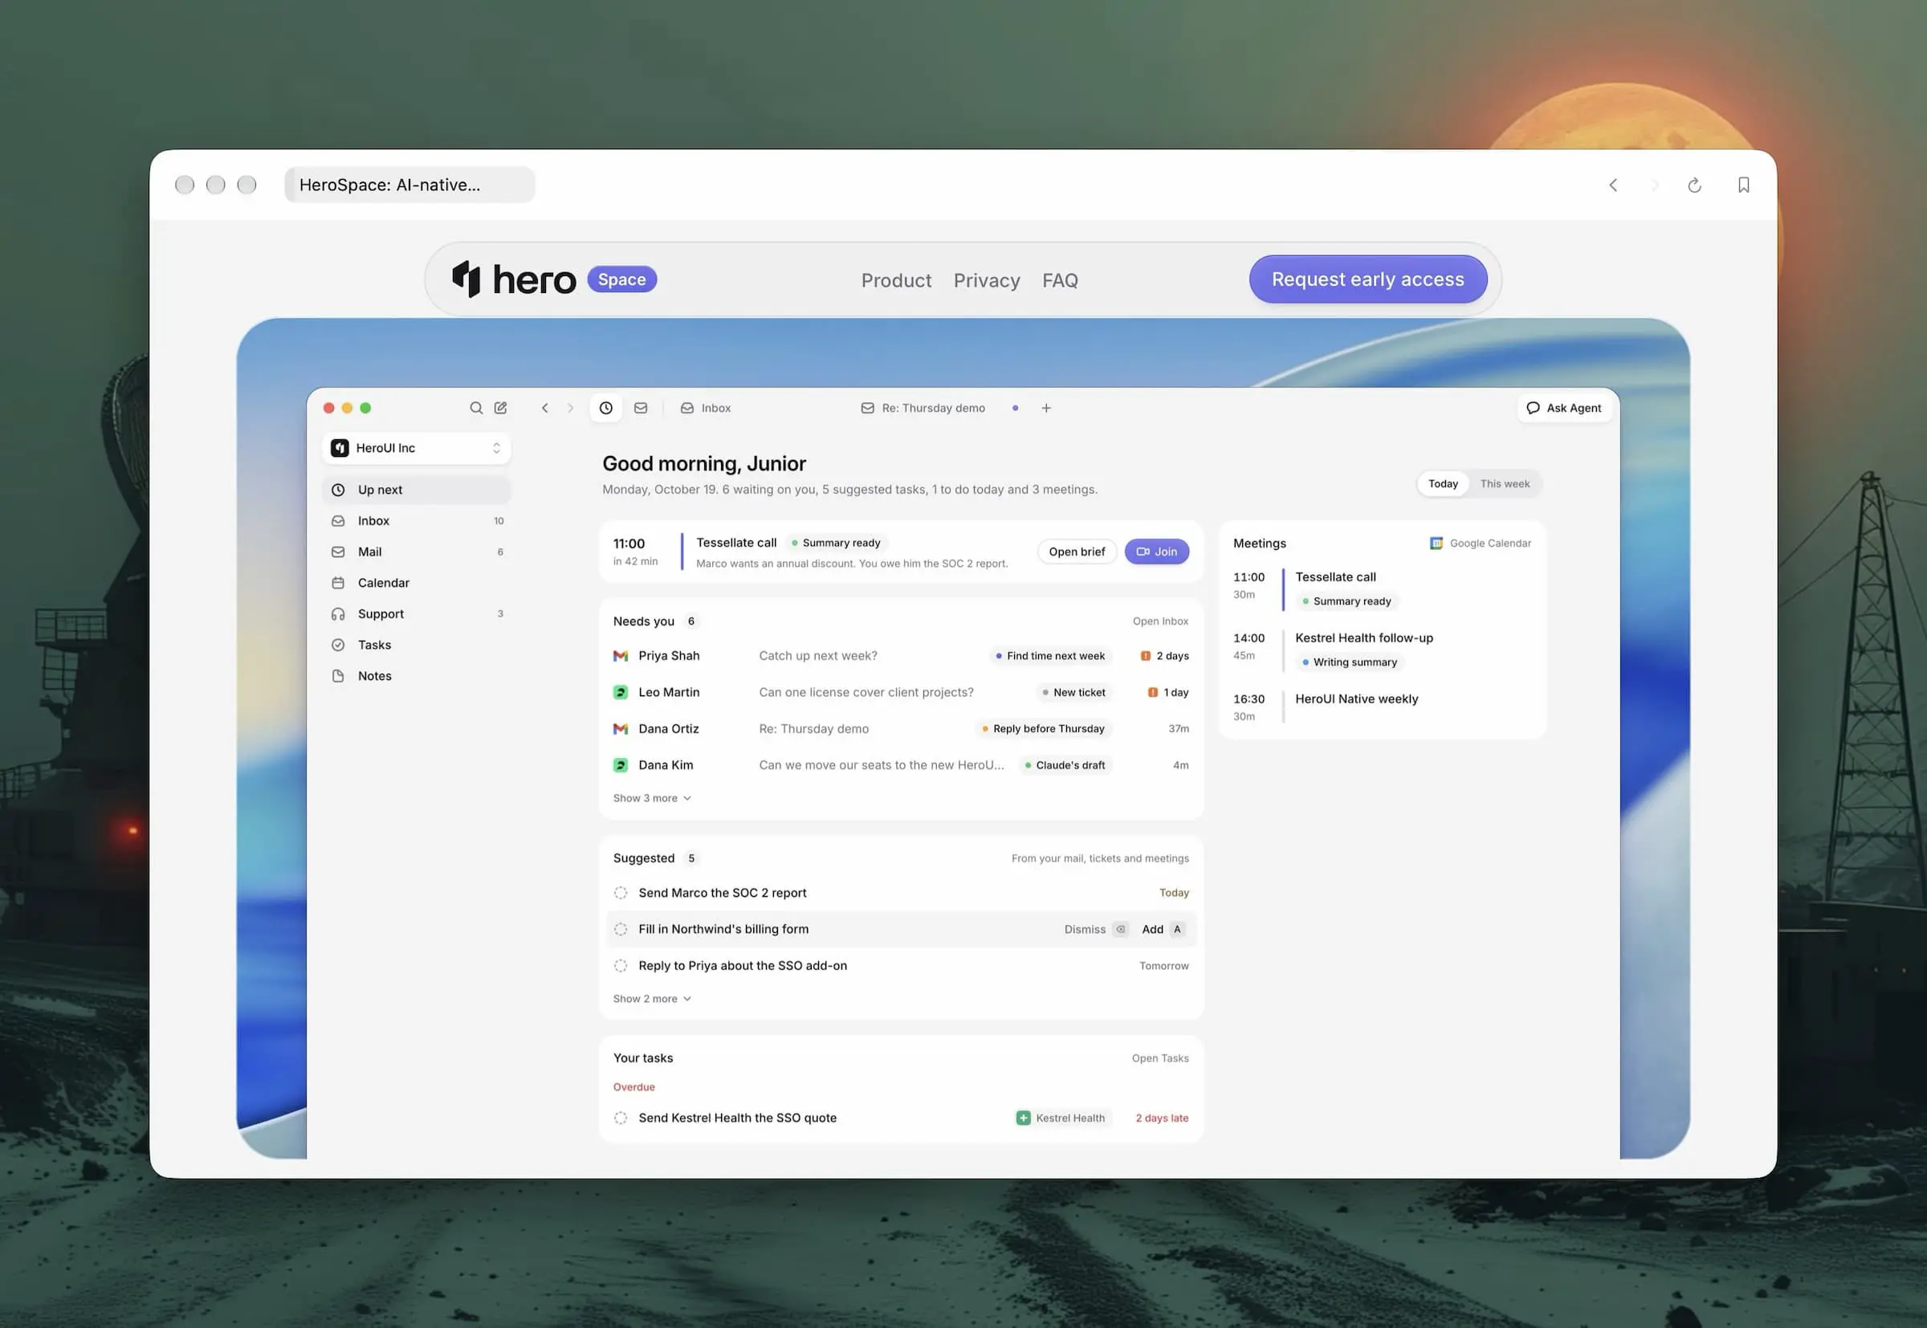Screen dimensions: 1927x1328
Task: Open the FAQ nav link
Action: tap(1060, 280)
